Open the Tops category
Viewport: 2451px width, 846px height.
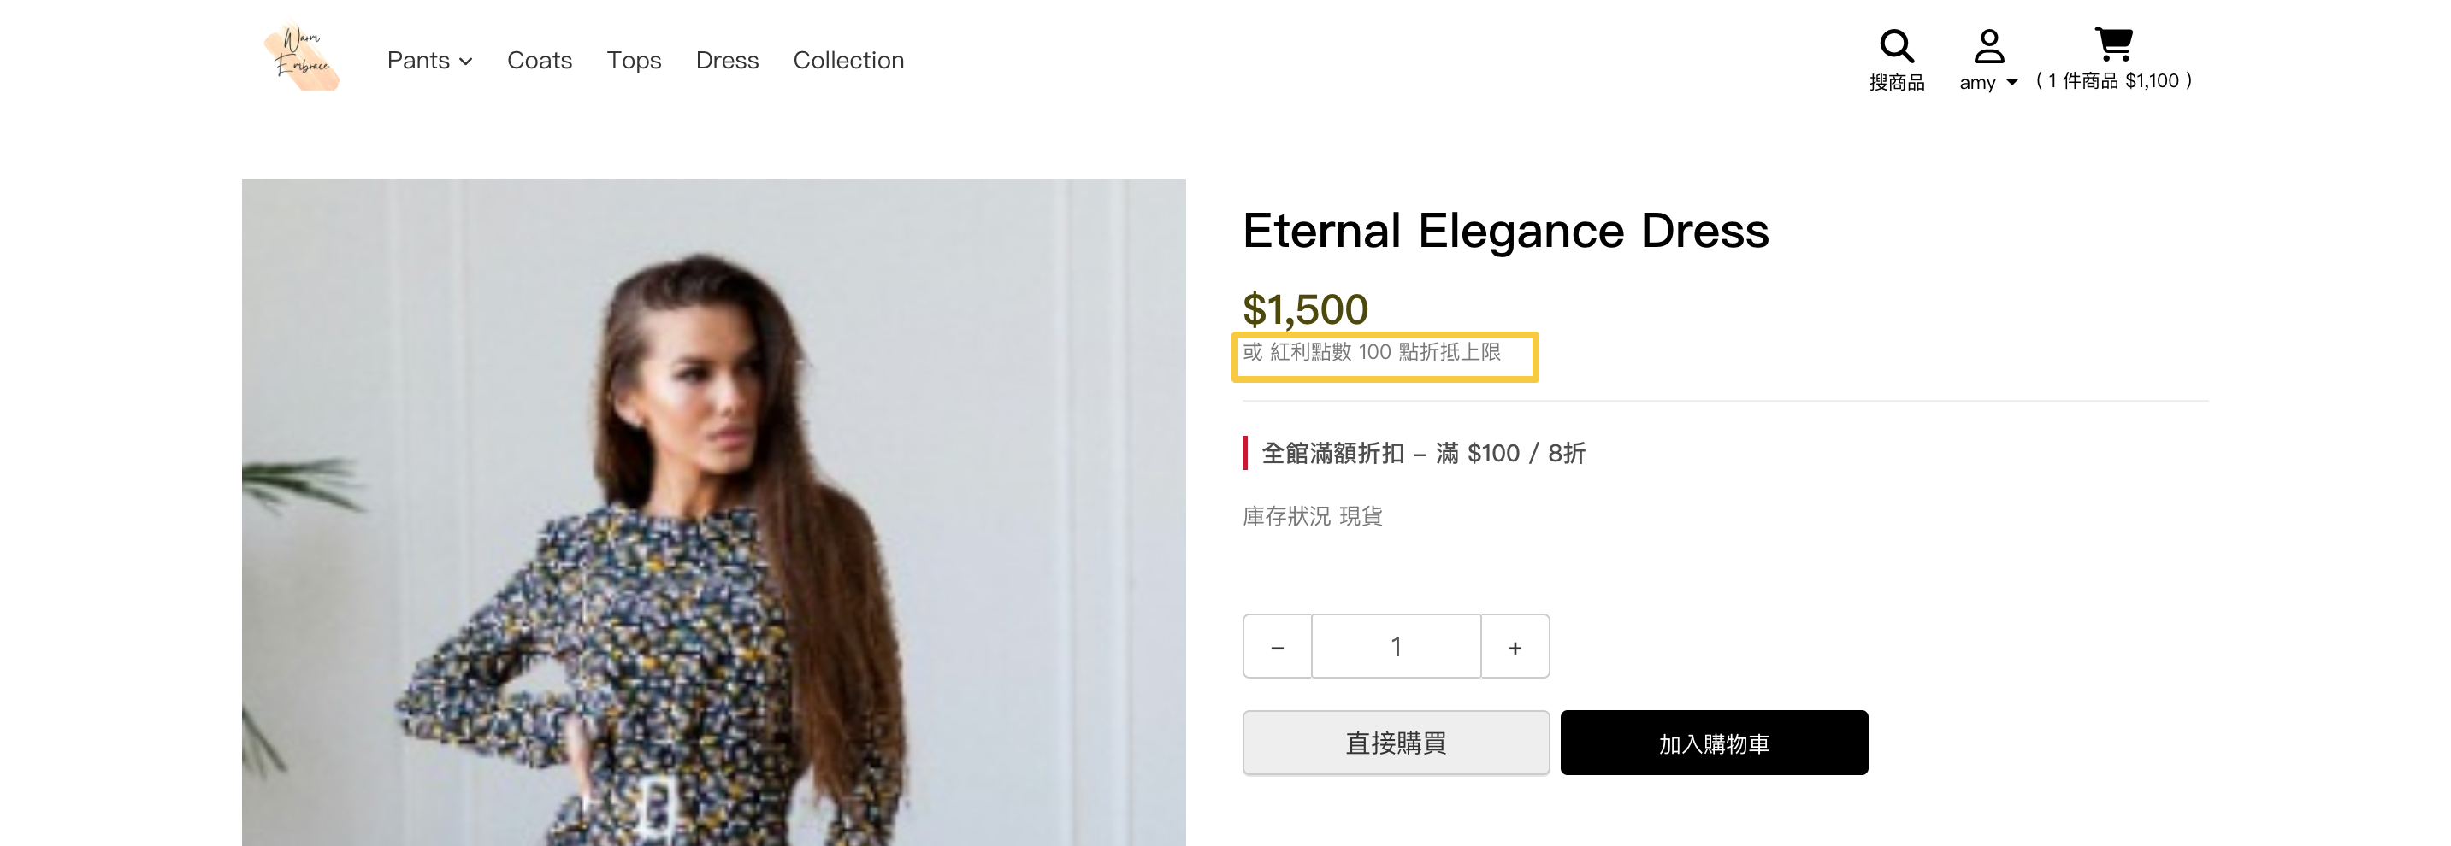[x=634, y=61]
